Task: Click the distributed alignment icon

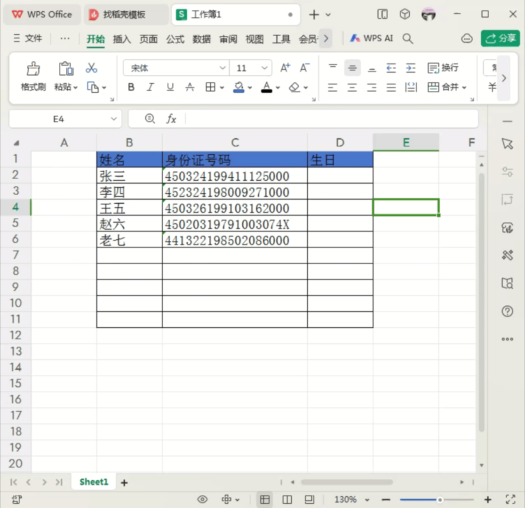Action: pyautogui.click(x=411, y=88)
